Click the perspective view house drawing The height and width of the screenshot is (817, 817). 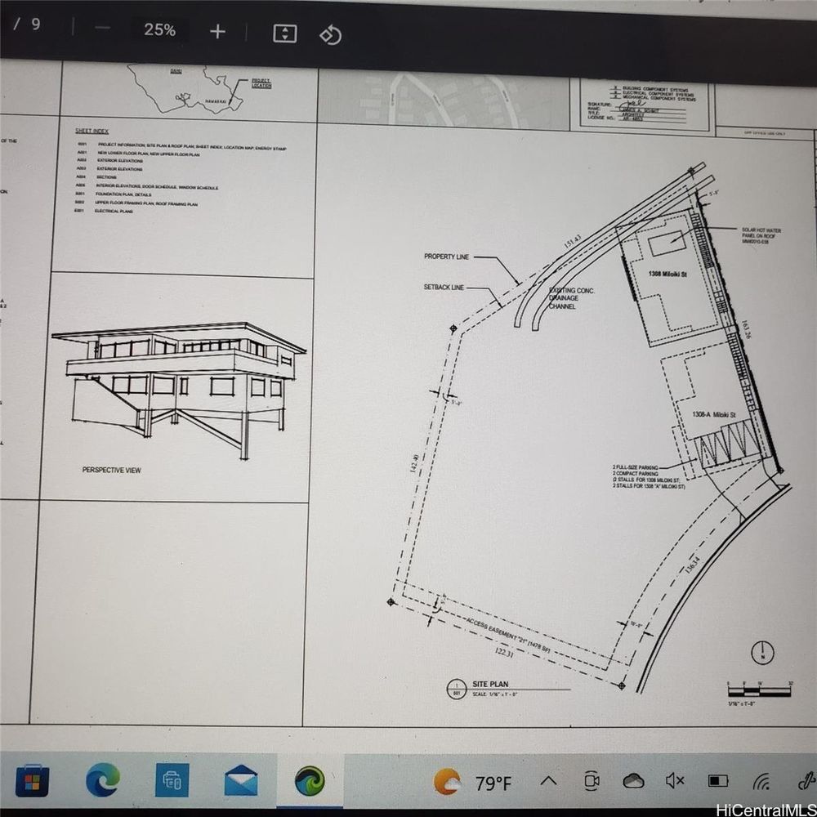[x=180, y=384]
